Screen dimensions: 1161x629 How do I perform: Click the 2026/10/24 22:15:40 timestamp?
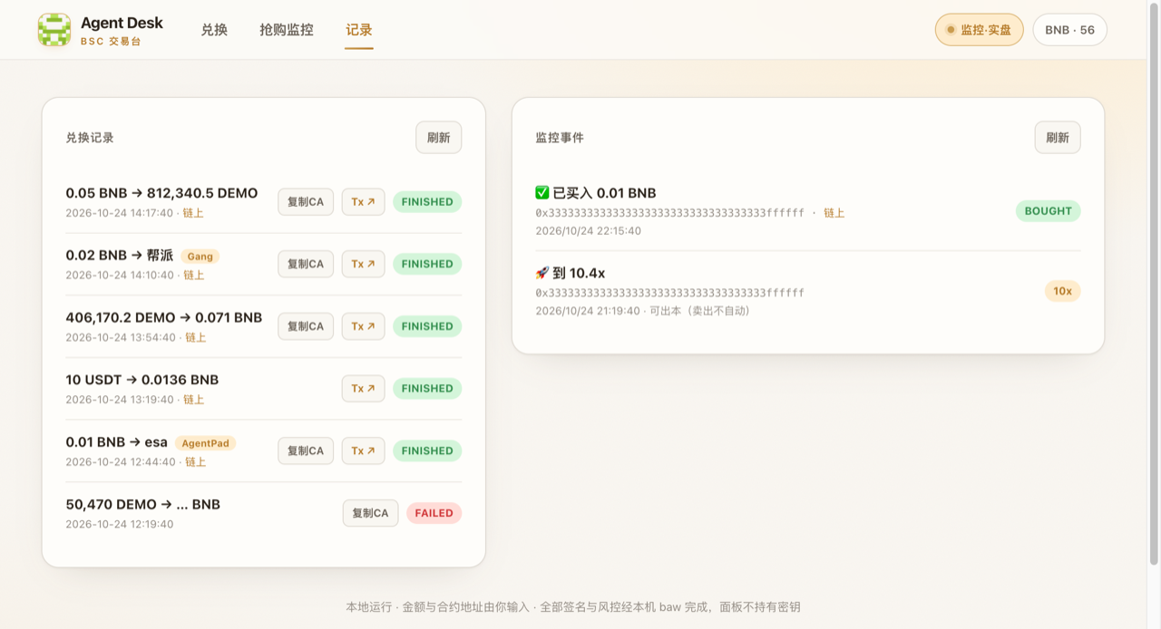[x=589, y=231]
